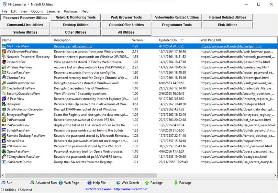Sort by Description column header
The height and width of the screenshot is (193, 278).
pos(91,40)
